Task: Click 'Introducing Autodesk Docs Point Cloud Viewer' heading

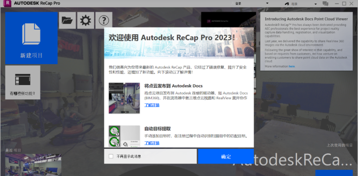Action: (x=307, y=19)
